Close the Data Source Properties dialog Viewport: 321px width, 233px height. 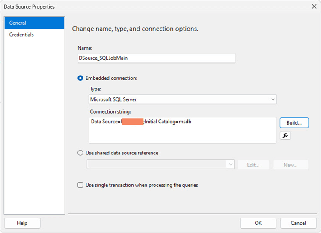[x=314, y=6]
